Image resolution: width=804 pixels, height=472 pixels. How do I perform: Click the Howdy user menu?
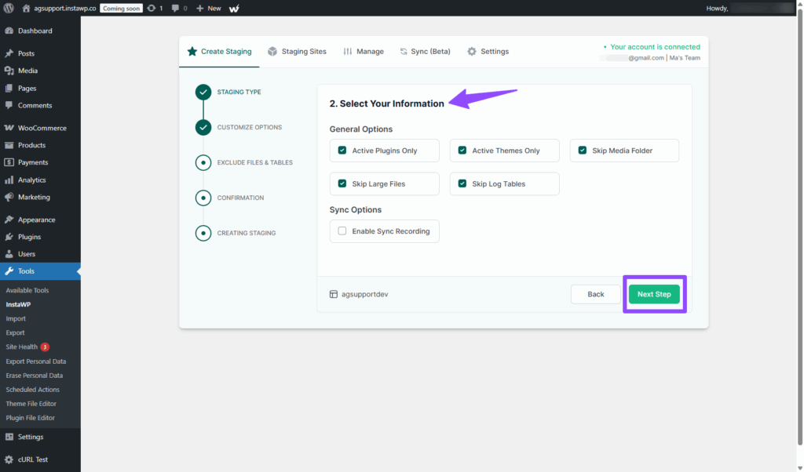pyautogui.click(x=748, y=8)
